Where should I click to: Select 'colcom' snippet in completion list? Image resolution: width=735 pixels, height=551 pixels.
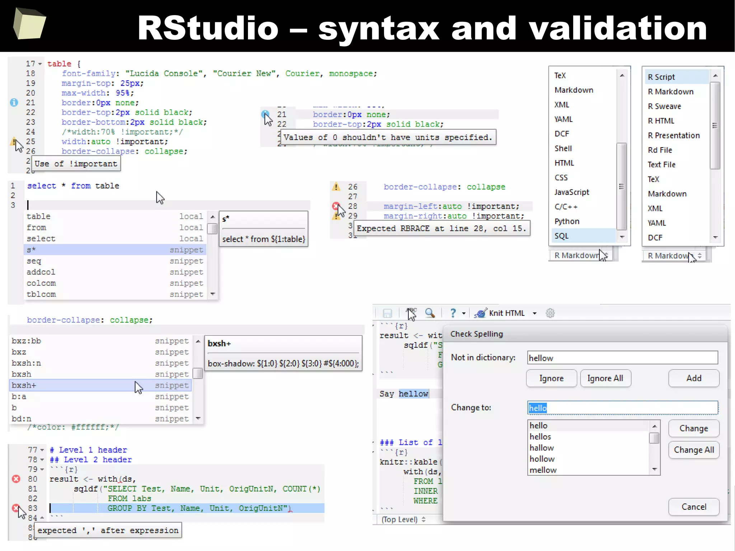click(x=115, y=283)
